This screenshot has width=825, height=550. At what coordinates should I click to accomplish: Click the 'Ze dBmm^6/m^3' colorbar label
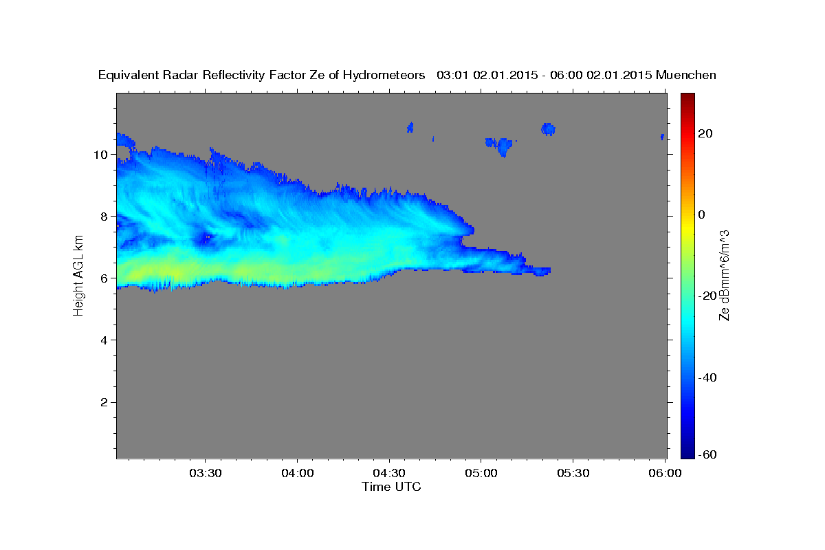coord(723,275)
